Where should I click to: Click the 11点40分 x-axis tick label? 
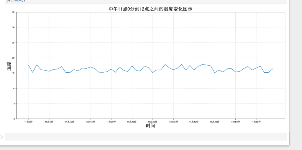pyautogui.click(x=194, y=122)
